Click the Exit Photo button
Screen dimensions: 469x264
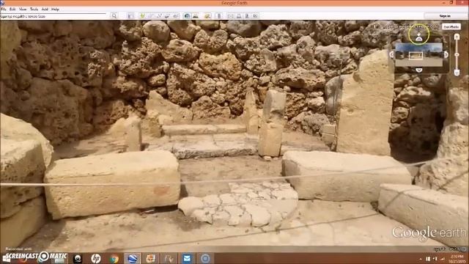pos(451,26)
